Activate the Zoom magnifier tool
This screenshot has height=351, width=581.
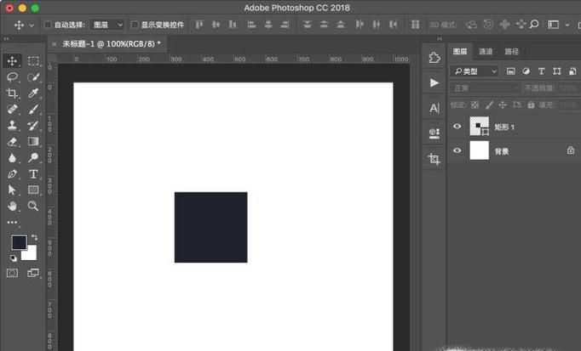(33, 206)
